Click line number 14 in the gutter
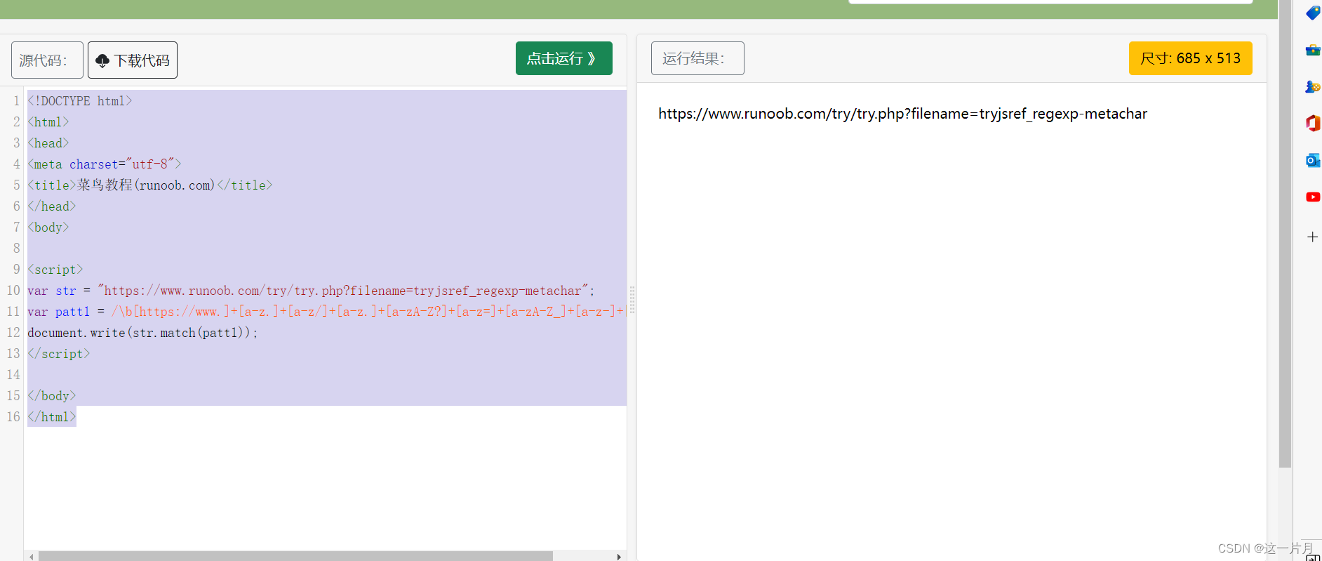1322x561 pixels. [13, 375]
